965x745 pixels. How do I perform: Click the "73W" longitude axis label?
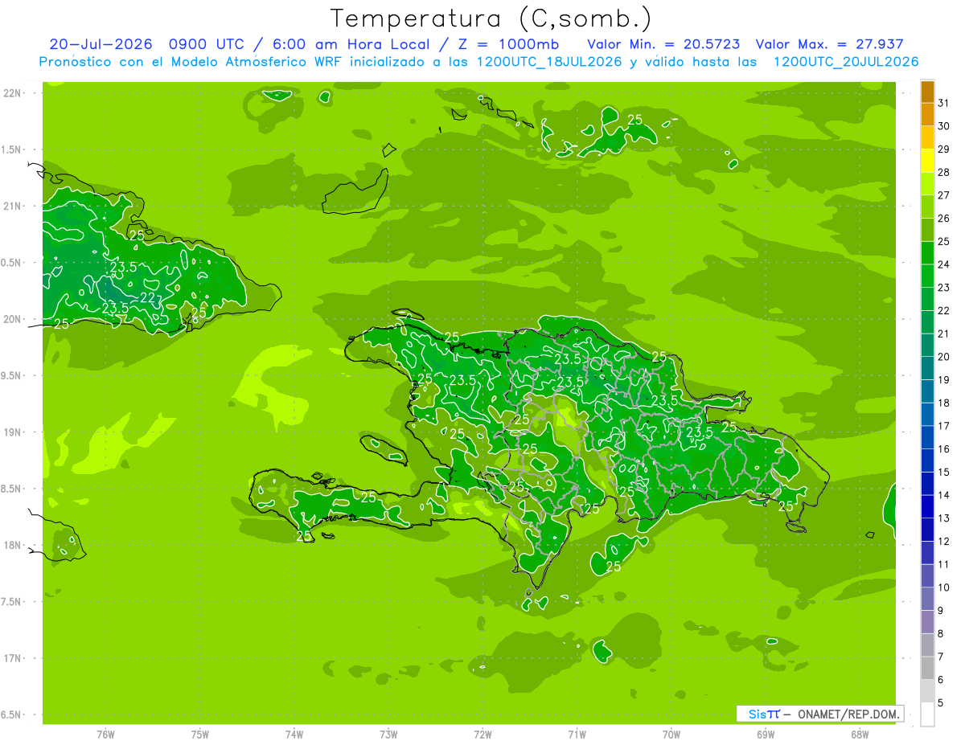pyautogui.click(x=388, y=735)
